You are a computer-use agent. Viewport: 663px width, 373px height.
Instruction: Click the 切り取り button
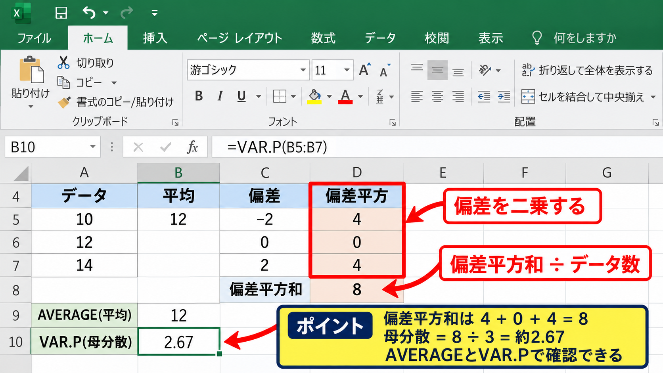86,63
